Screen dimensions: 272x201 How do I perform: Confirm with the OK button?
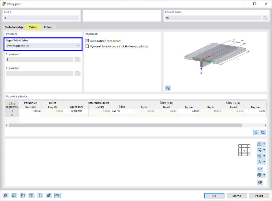pyautogui.click(x=214, y=196)
